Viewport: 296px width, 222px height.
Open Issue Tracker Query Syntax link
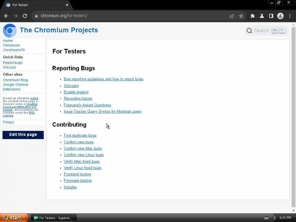tap(102, 111)
